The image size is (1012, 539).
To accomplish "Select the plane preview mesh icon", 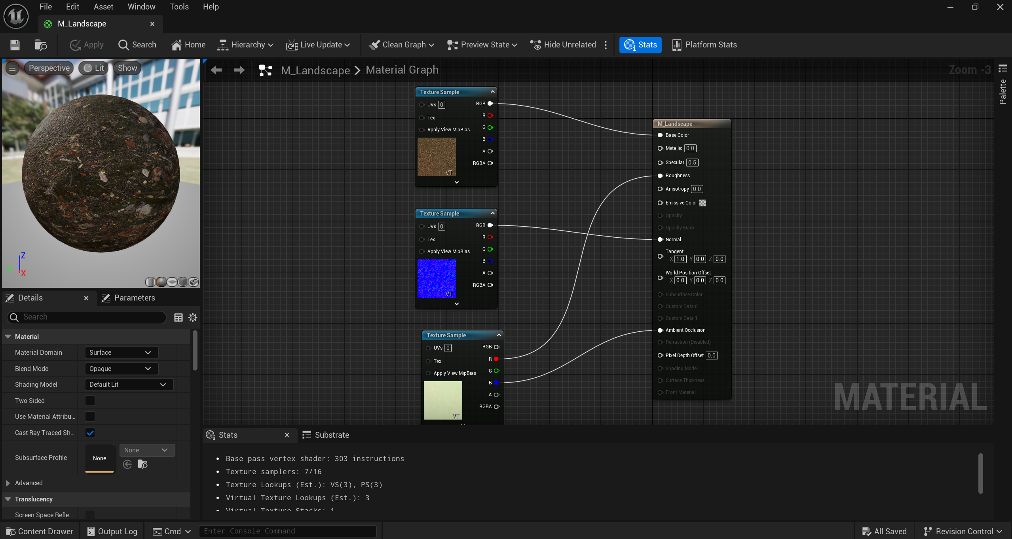I will coord(172,282).
